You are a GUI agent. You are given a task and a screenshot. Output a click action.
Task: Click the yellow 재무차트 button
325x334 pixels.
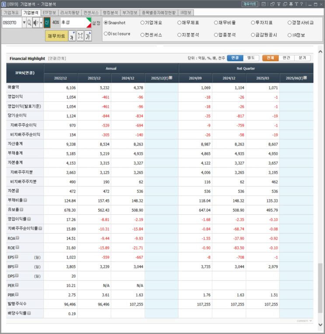(56, 36)
